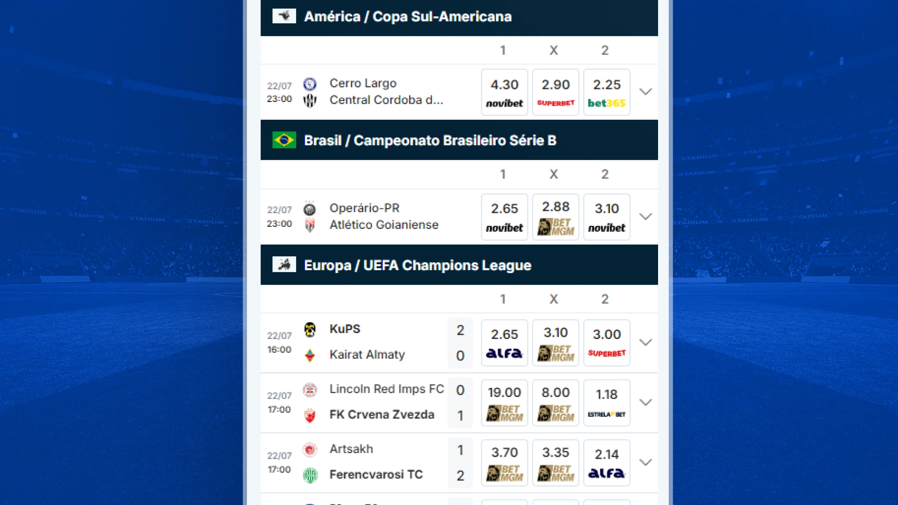Select the 4.30 novibet odds for Cerro Largo

[504, 92]
